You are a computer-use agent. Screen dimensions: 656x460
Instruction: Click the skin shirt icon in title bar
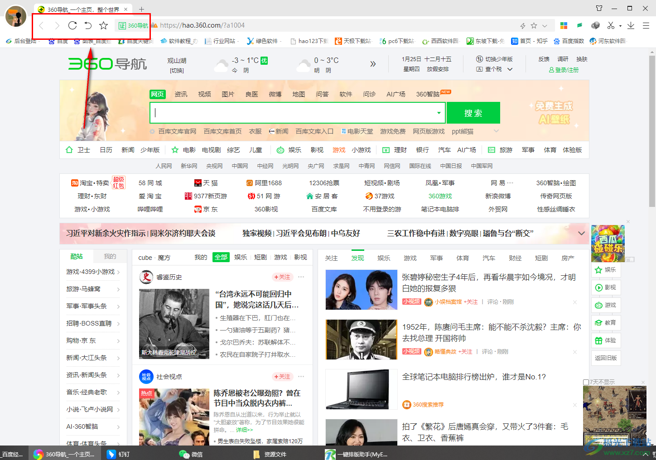[599, 8]
